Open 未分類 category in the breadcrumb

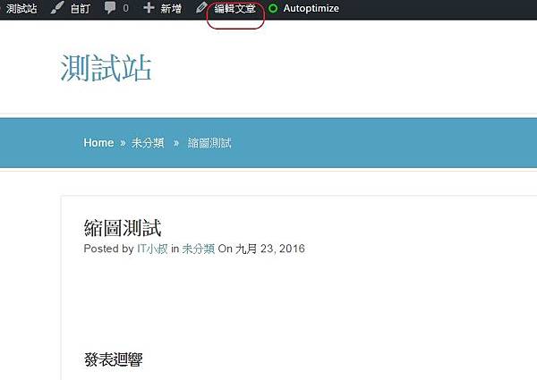[148, 143]
